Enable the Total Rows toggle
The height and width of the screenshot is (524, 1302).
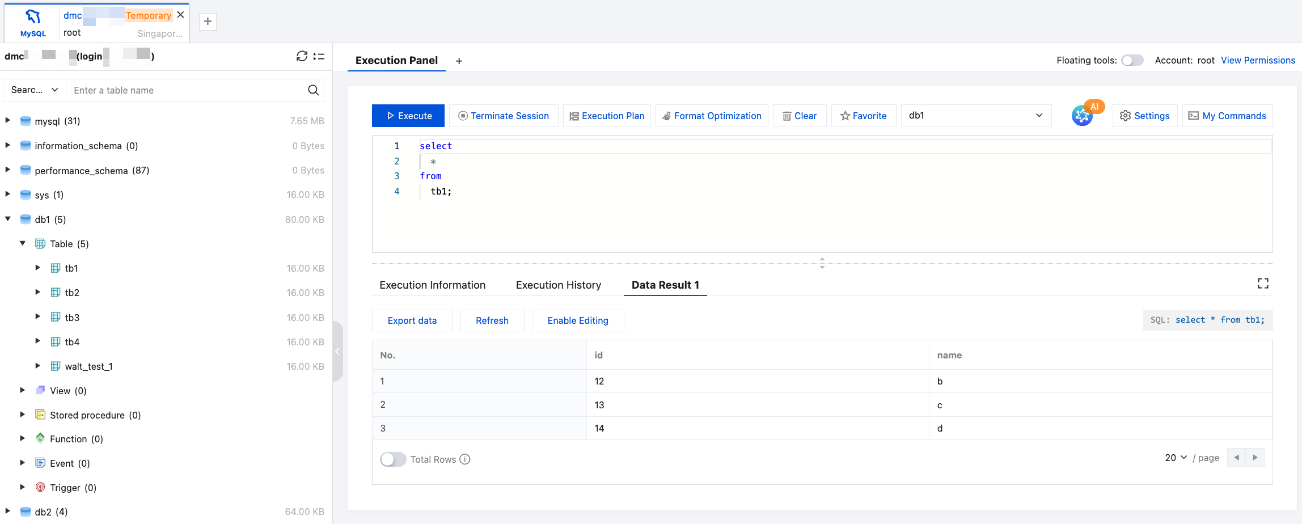[x=393, y=459]
